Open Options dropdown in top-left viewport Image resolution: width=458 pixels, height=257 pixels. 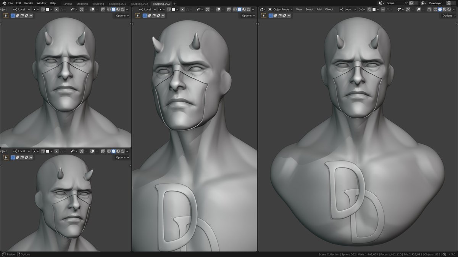(122, 16)
